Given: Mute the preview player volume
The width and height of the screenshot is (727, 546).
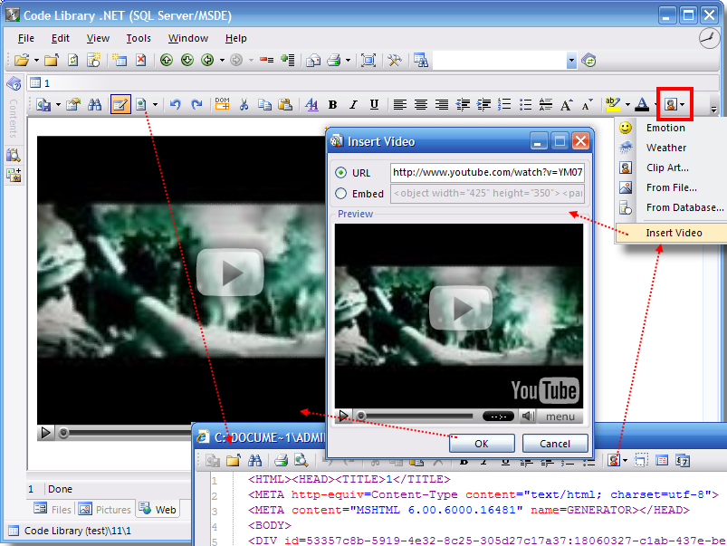Looking at the screenshot, I should [x=528, y=417].
